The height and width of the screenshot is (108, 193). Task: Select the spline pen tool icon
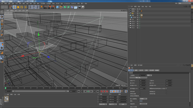click(61, 7)
